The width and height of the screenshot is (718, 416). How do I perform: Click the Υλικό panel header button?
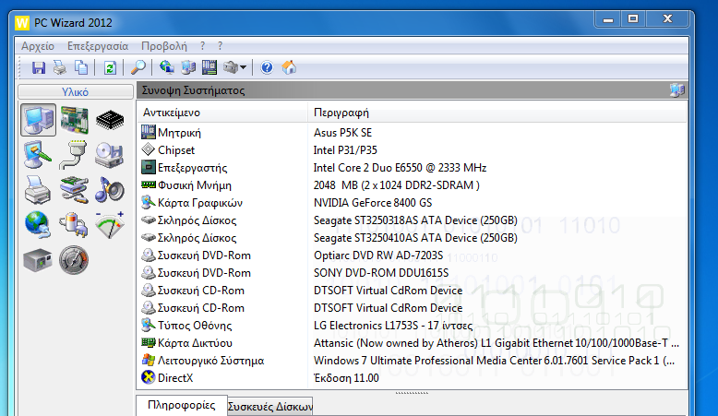75,92
